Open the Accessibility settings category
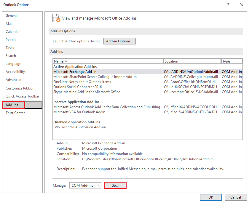This screenshot has height=203, width=249. tap(15, 71)
